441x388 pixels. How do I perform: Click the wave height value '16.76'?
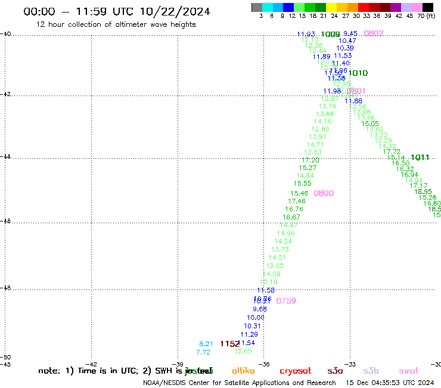294,209
